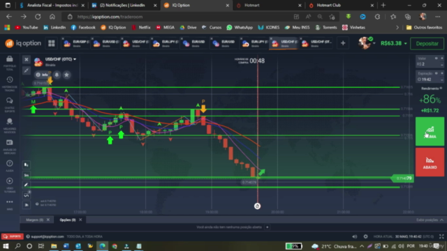Viewport: 447px width, 251px height.
Task: Open the Netflix bookmark
Action: pos(141,27)
